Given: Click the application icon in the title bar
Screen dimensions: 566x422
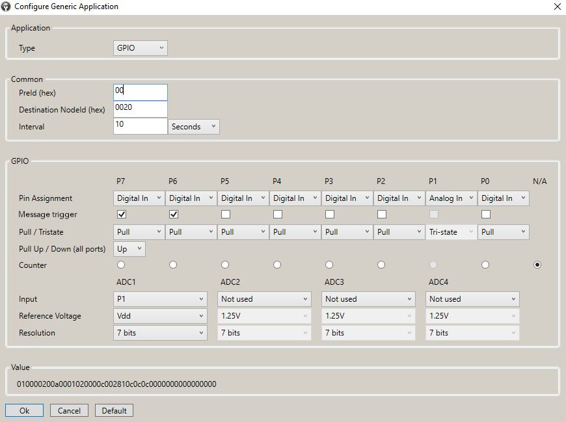Looking at the screenshot, I should tap(6, 7).
